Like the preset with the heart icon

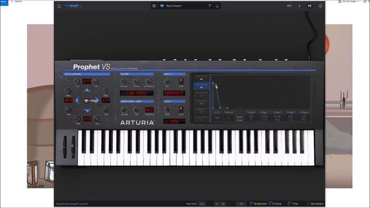pyautogui.click(x=162, y=6)
